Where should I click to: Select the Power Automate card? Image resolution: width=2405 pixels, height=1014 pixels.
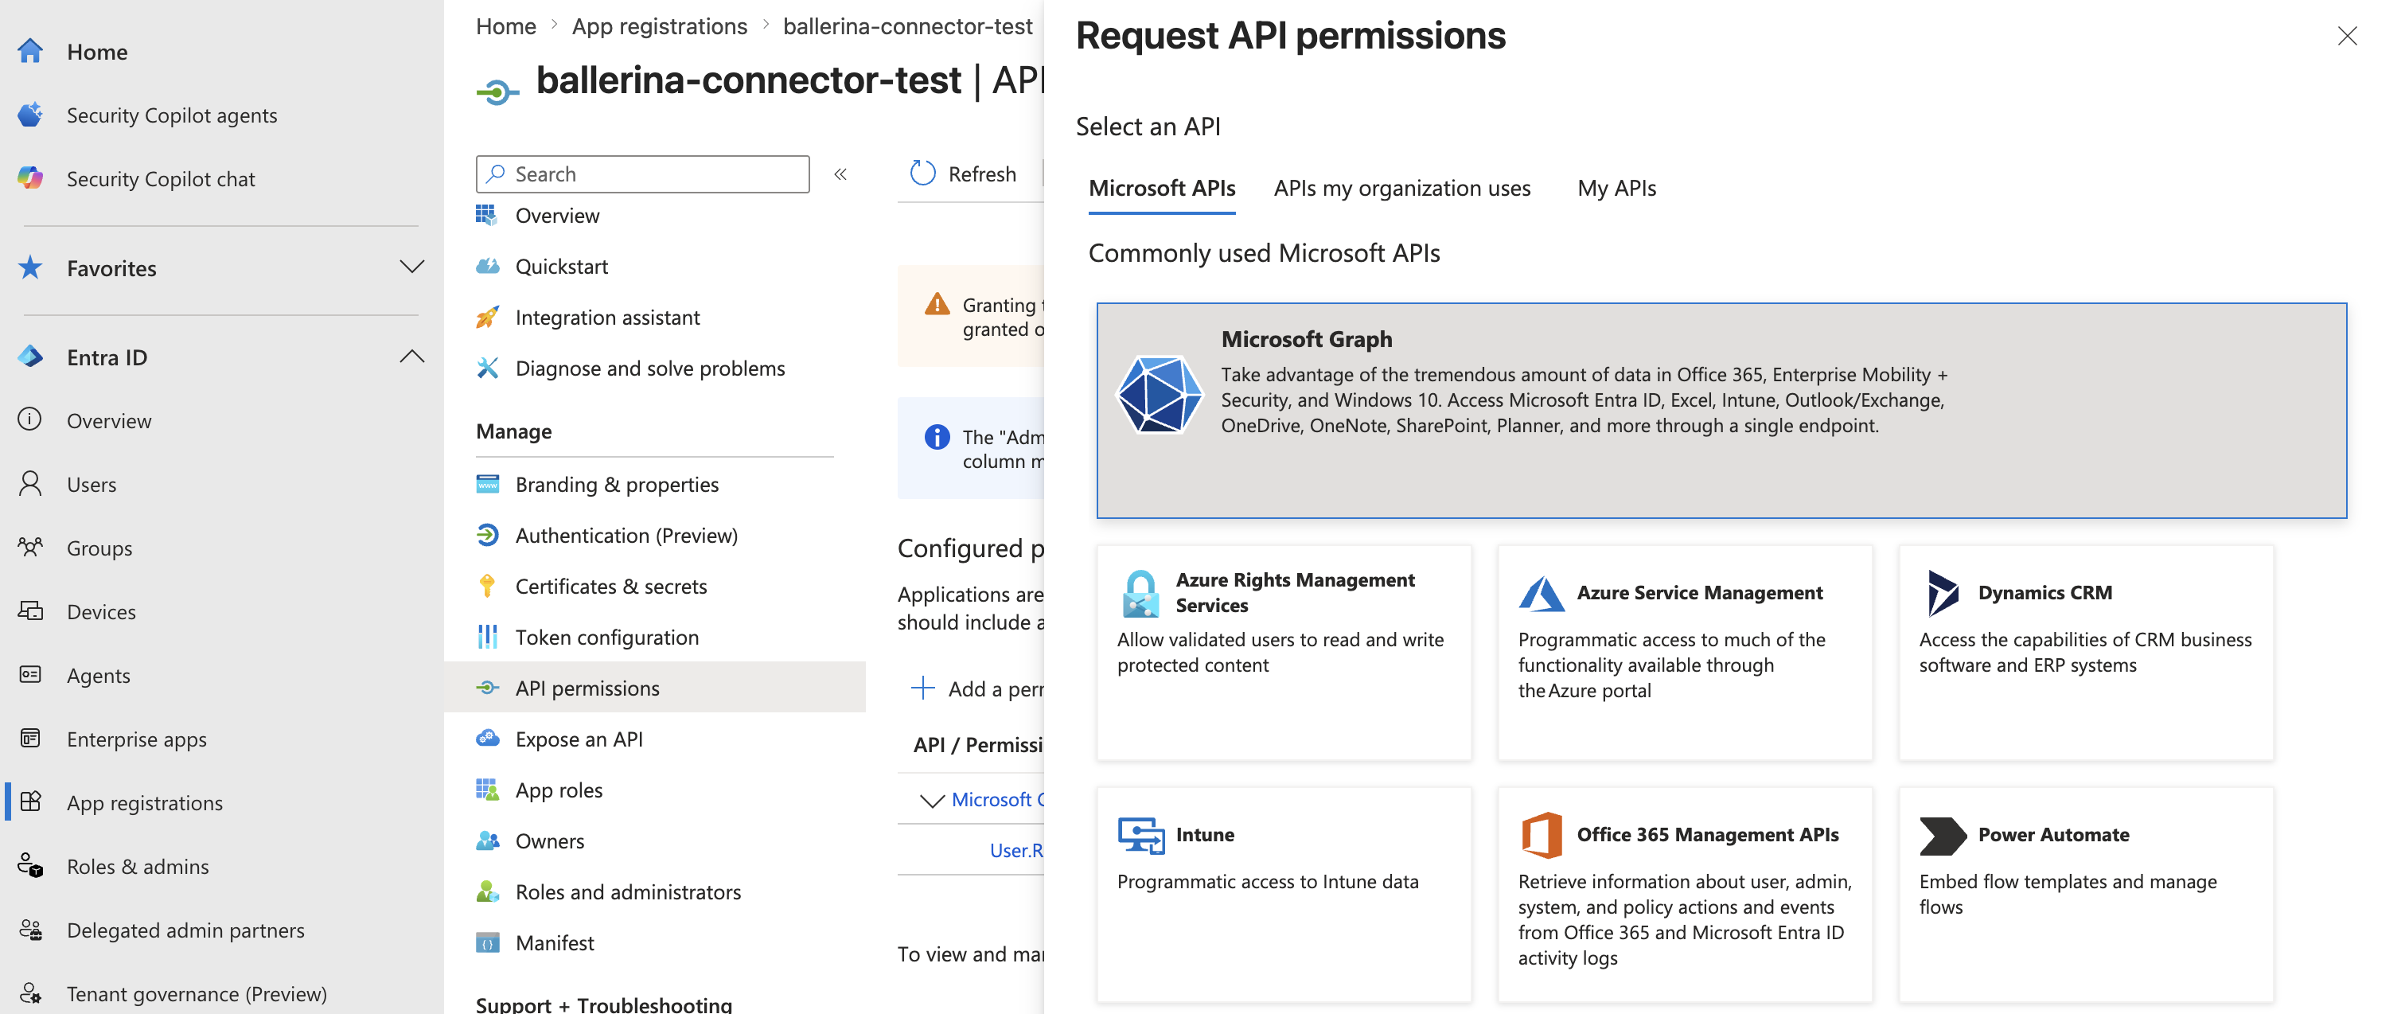2086,894
